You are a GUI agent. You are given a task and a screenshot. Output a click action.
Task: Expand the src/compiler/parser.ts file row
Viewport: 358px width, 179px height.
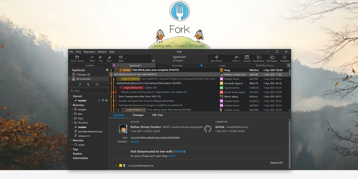(x=116, y=165)
